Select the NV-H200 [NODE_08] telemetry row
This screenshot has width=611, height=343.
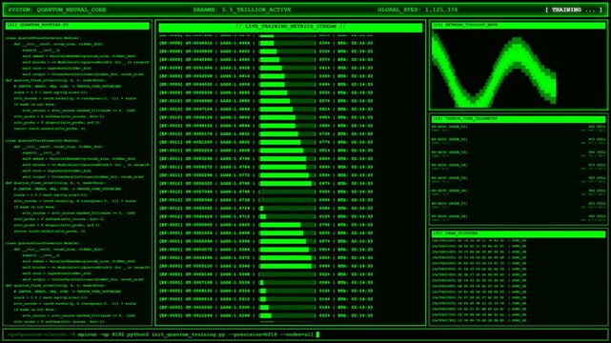[519, 218]
